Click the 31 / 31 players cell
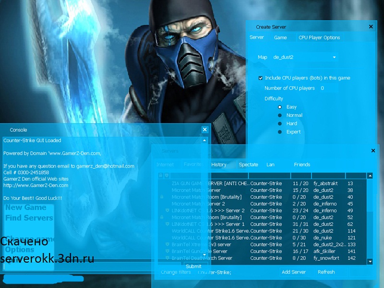Viewport: 384px width, 288px height. tap(300, 224)
